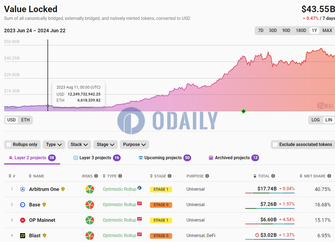Open the Base project link
The height and width of the screenshot is (242, 335).
pyautogui.click(x=35, y=205)
